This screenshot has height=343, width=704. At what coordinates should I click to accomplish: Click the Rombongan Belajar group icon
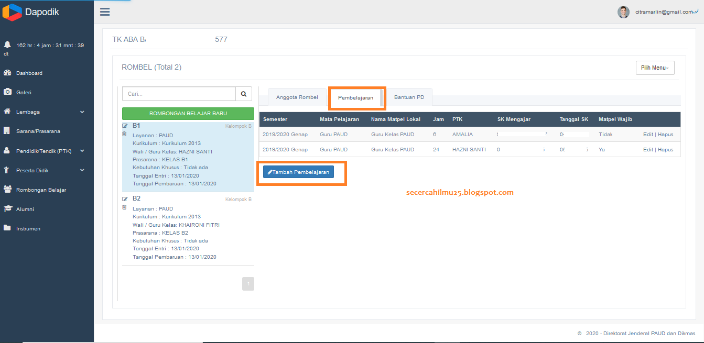pyautogui.click(x=8, y=190)
